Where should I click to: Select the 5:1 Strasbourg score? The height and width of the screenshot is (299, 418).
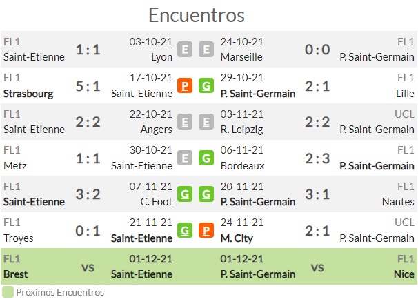(88, 86)
